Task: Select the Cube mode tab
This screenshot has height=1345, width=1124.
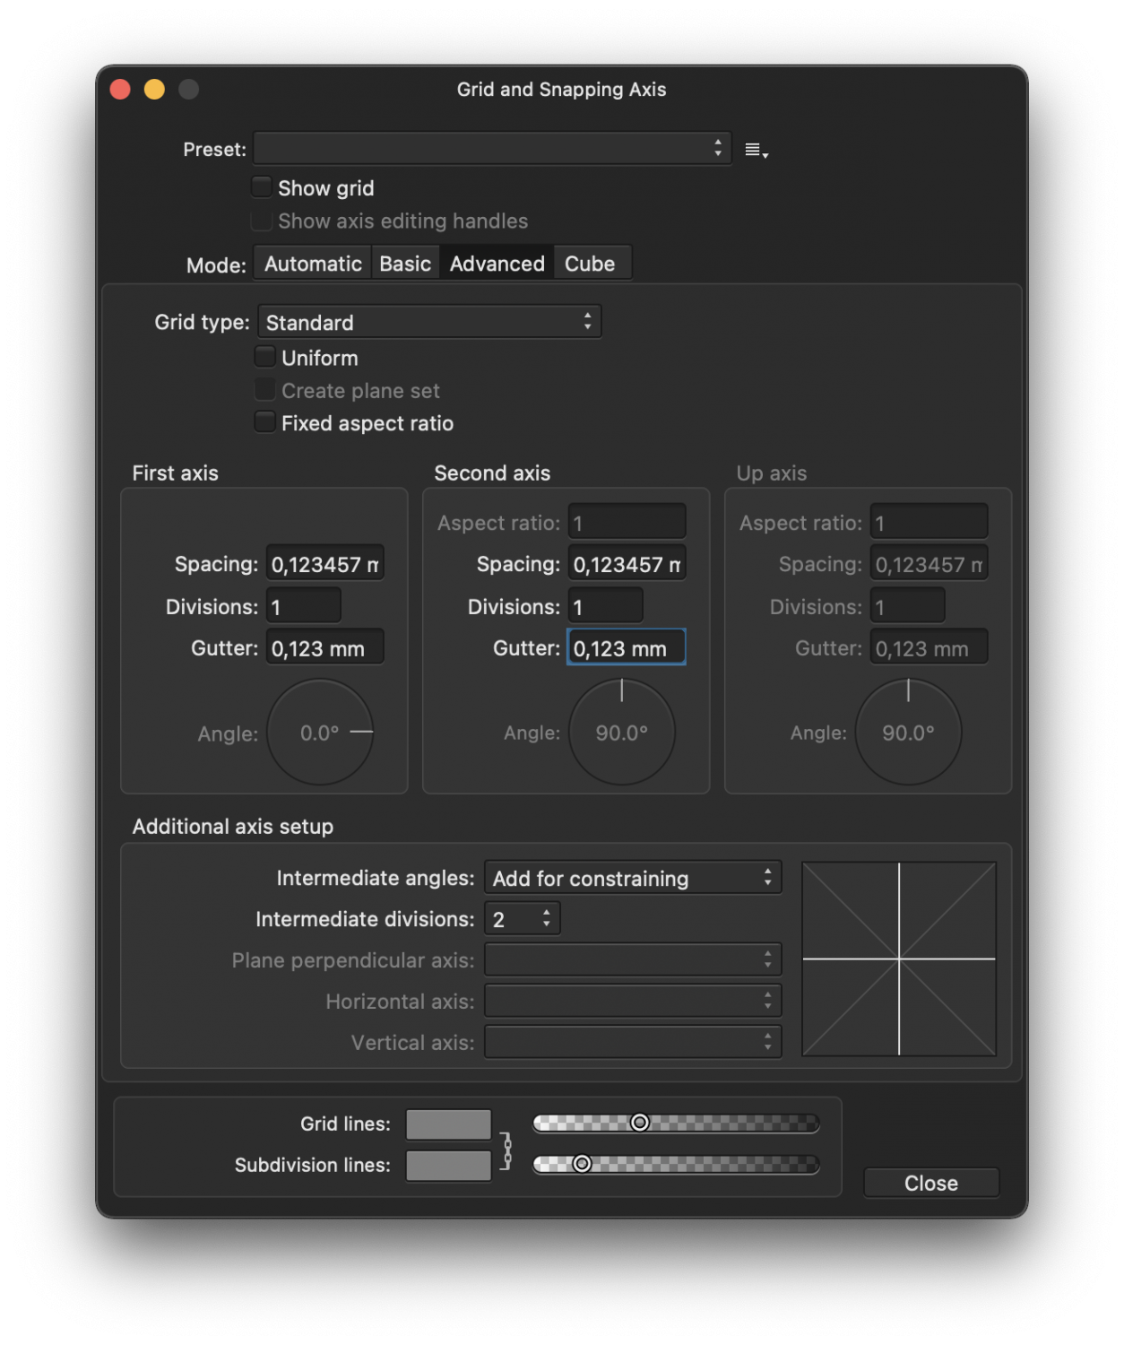Action: (x=590, y=264)
